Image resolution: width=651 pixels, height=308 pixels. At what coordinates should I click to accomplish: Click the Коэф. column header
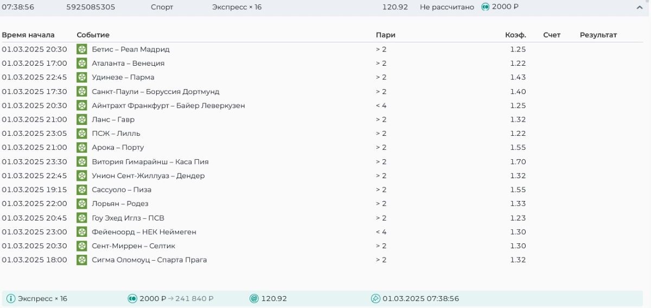[x=515, y=35]
